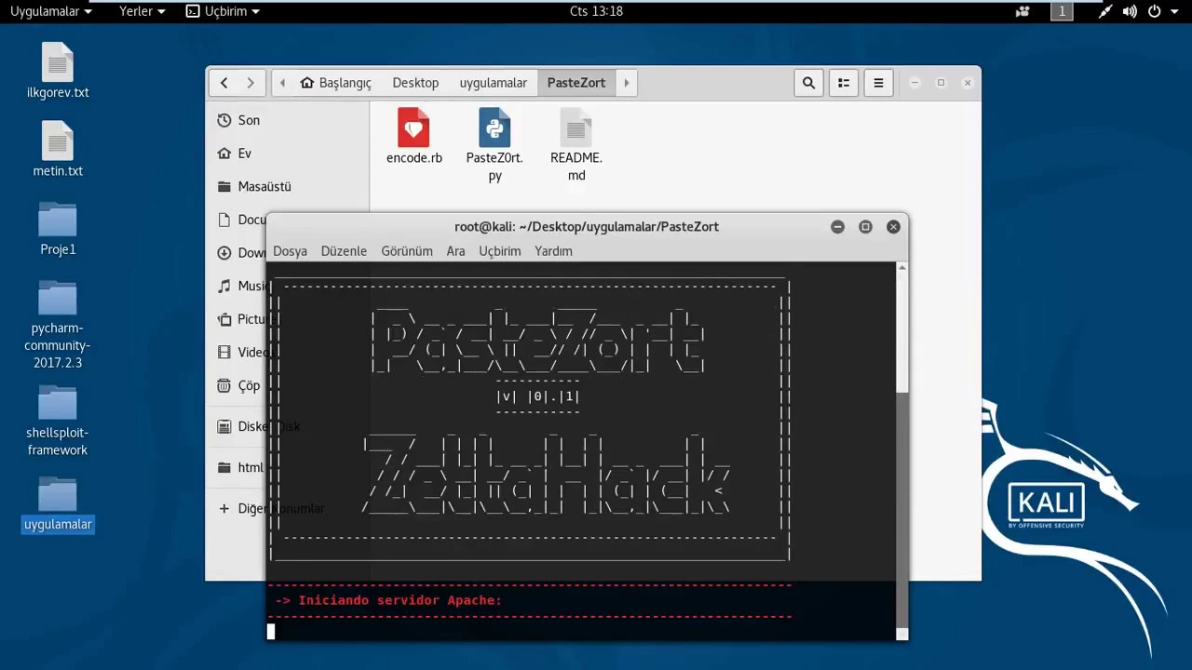The width and height of the screenshot is (1192, 670).
Task: Open Çöp (trash) in the sidebar
Action: 239,385
